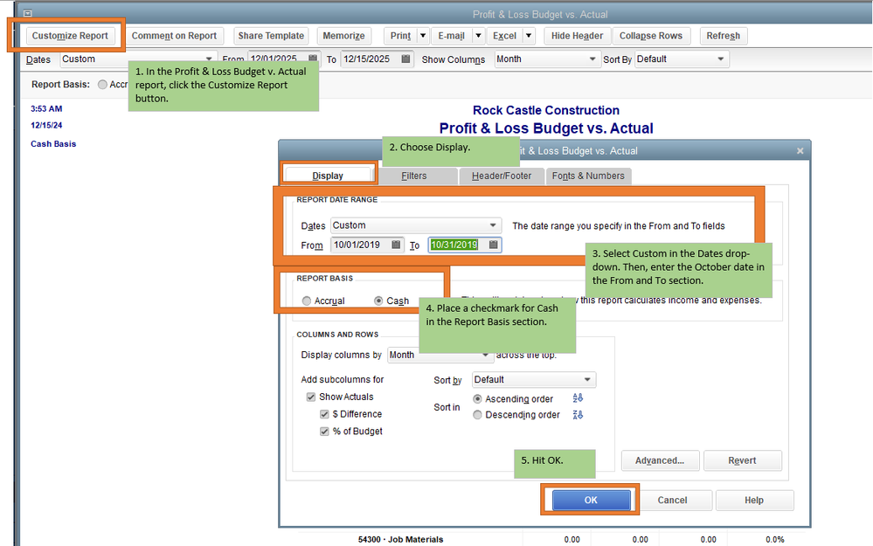
Task: Select Accrual radio in report window basis
Action: pyautogui.click(x=102, y=85)
